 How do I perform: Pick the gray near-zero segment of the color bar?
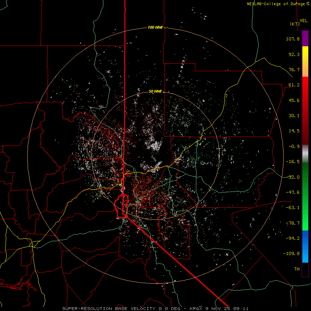305,154
